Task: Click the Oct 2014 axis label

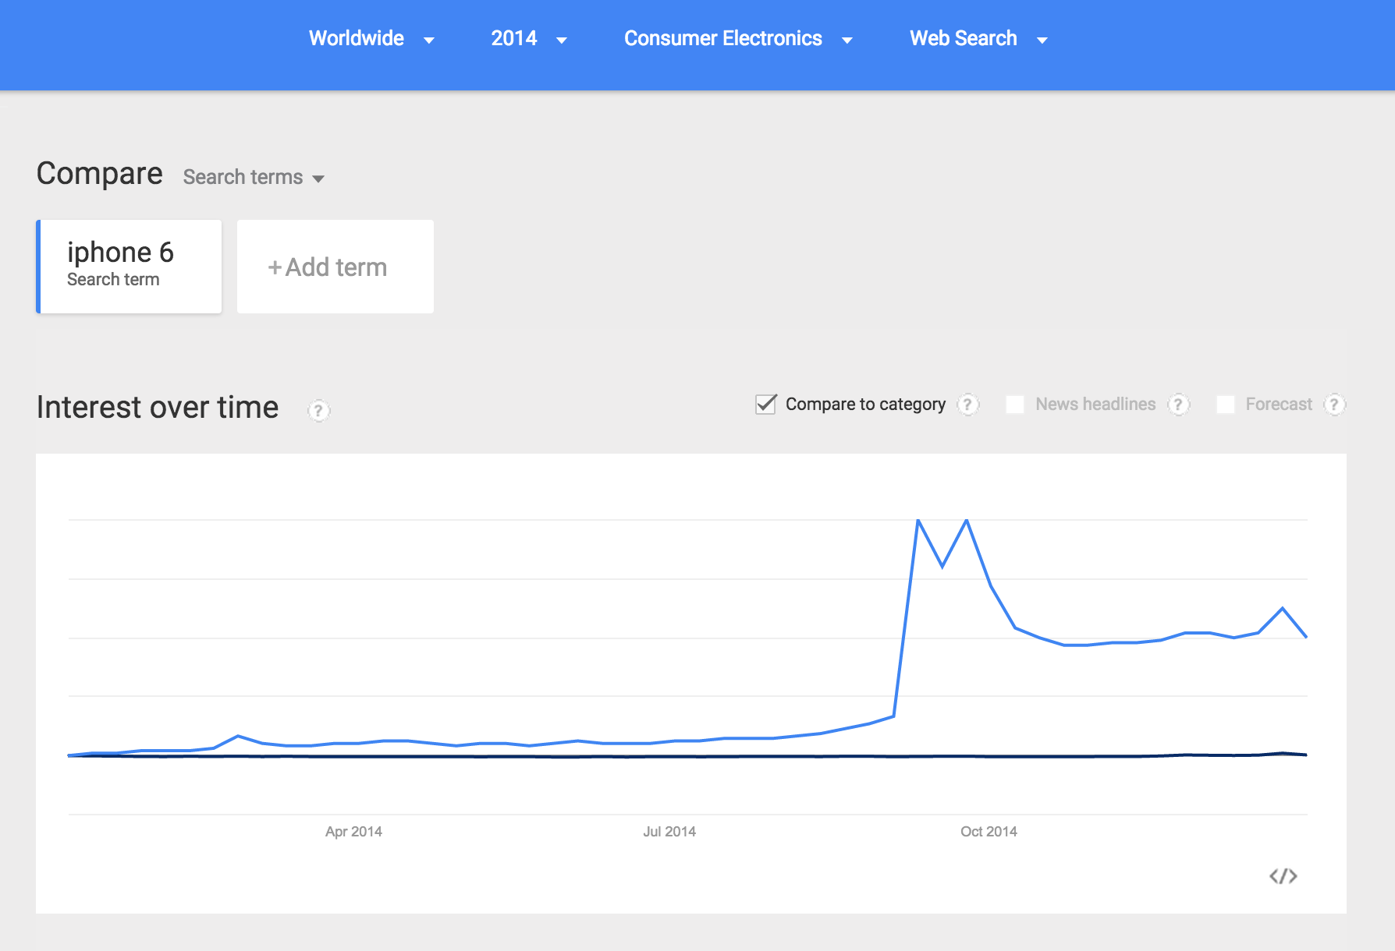Action: pos(989,832)
